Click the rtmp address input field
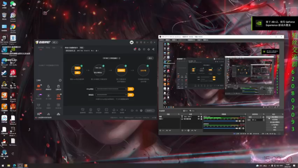 coord(111,89)
